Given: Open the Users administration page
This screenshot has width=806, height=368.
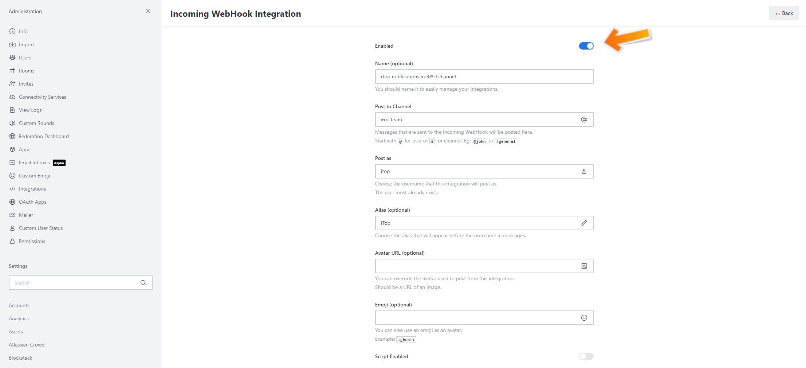Looking at the screenshot, I should [25, 58].
